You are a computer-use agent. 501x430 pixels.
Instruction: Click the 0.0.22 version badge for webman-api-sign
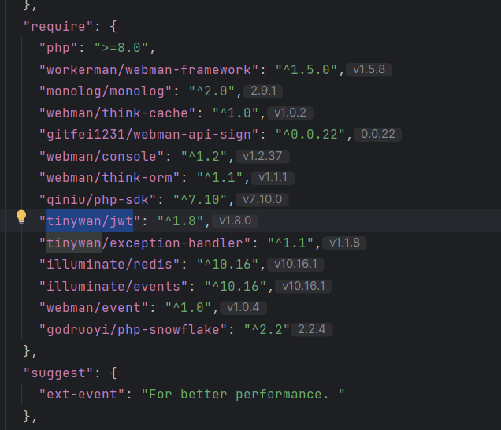tap(377, 134)
